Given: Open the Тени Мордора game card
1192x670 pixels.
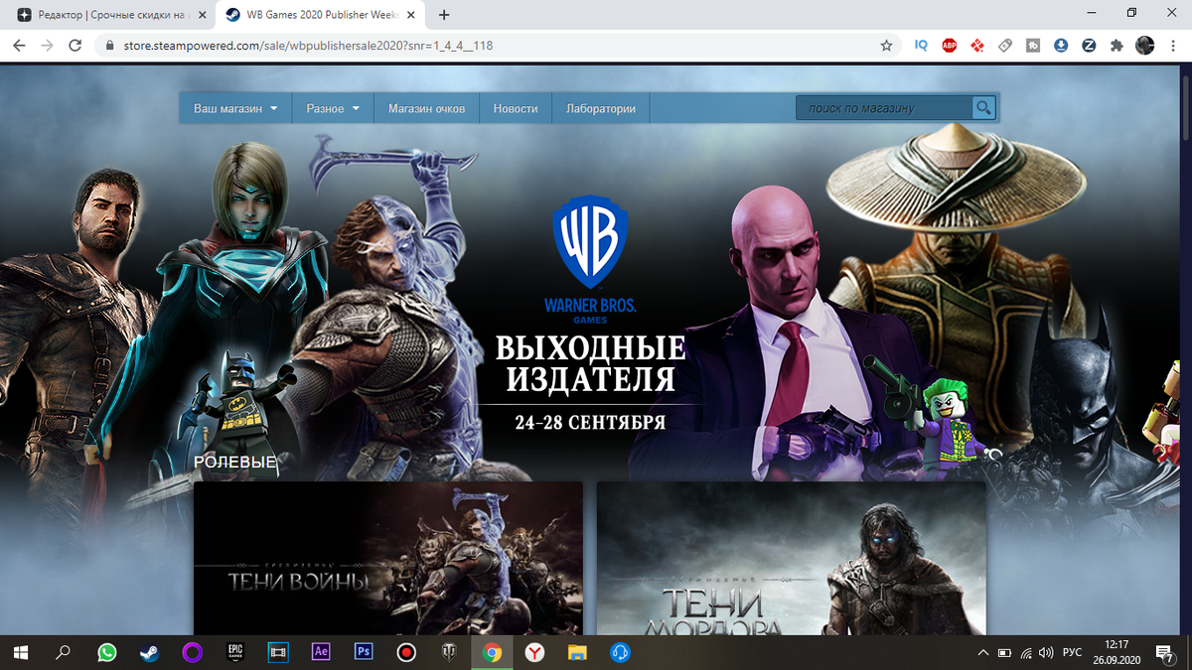Looking at the screenshot, I should pyautogui.click(x=792, y=559).
